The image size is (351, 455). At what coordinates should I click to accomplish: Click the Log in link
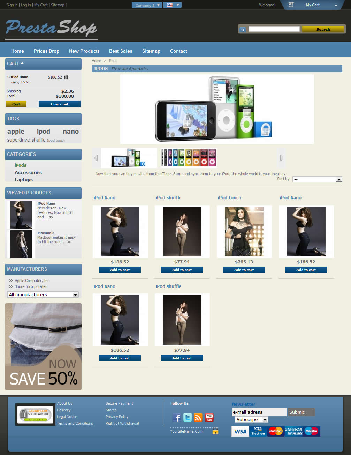[x=26, y=5]
